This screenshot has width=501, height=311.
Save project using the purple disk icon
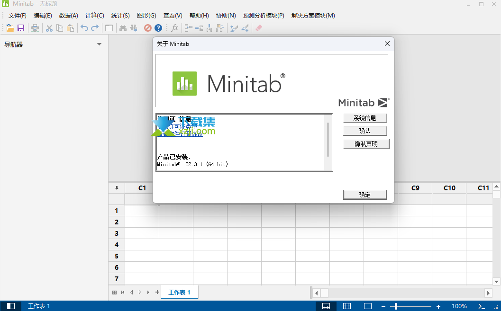click(x=21, y=28)
